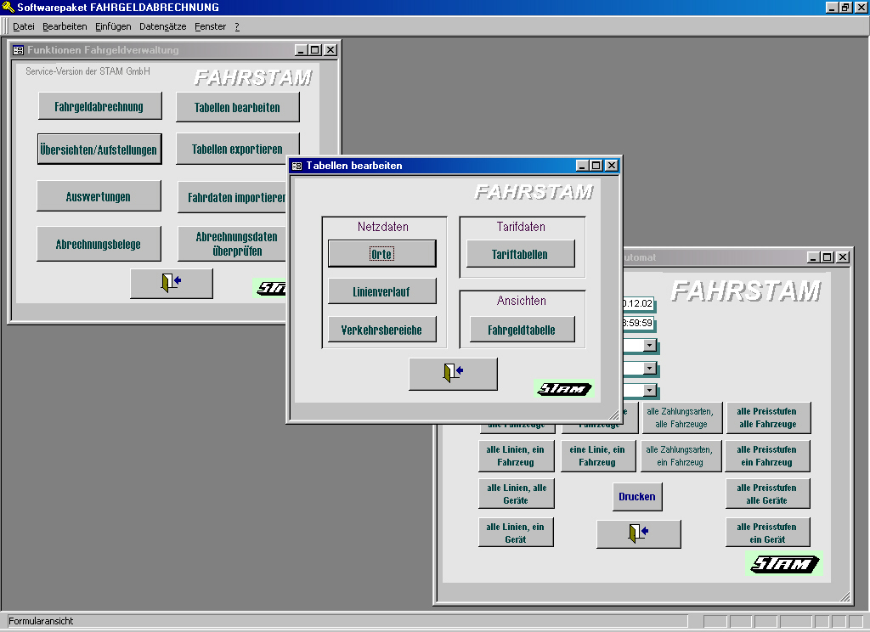870x632 pixels.
Task: Click the key icon in the application title bar
Action: (8, 8)
